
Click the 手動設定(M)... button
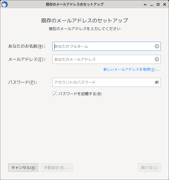pos(57,168)
